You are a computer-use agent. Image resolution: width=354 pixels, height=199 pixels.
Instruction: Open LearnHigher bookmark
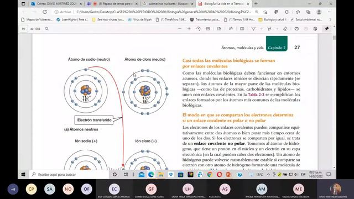click(72, 20)
